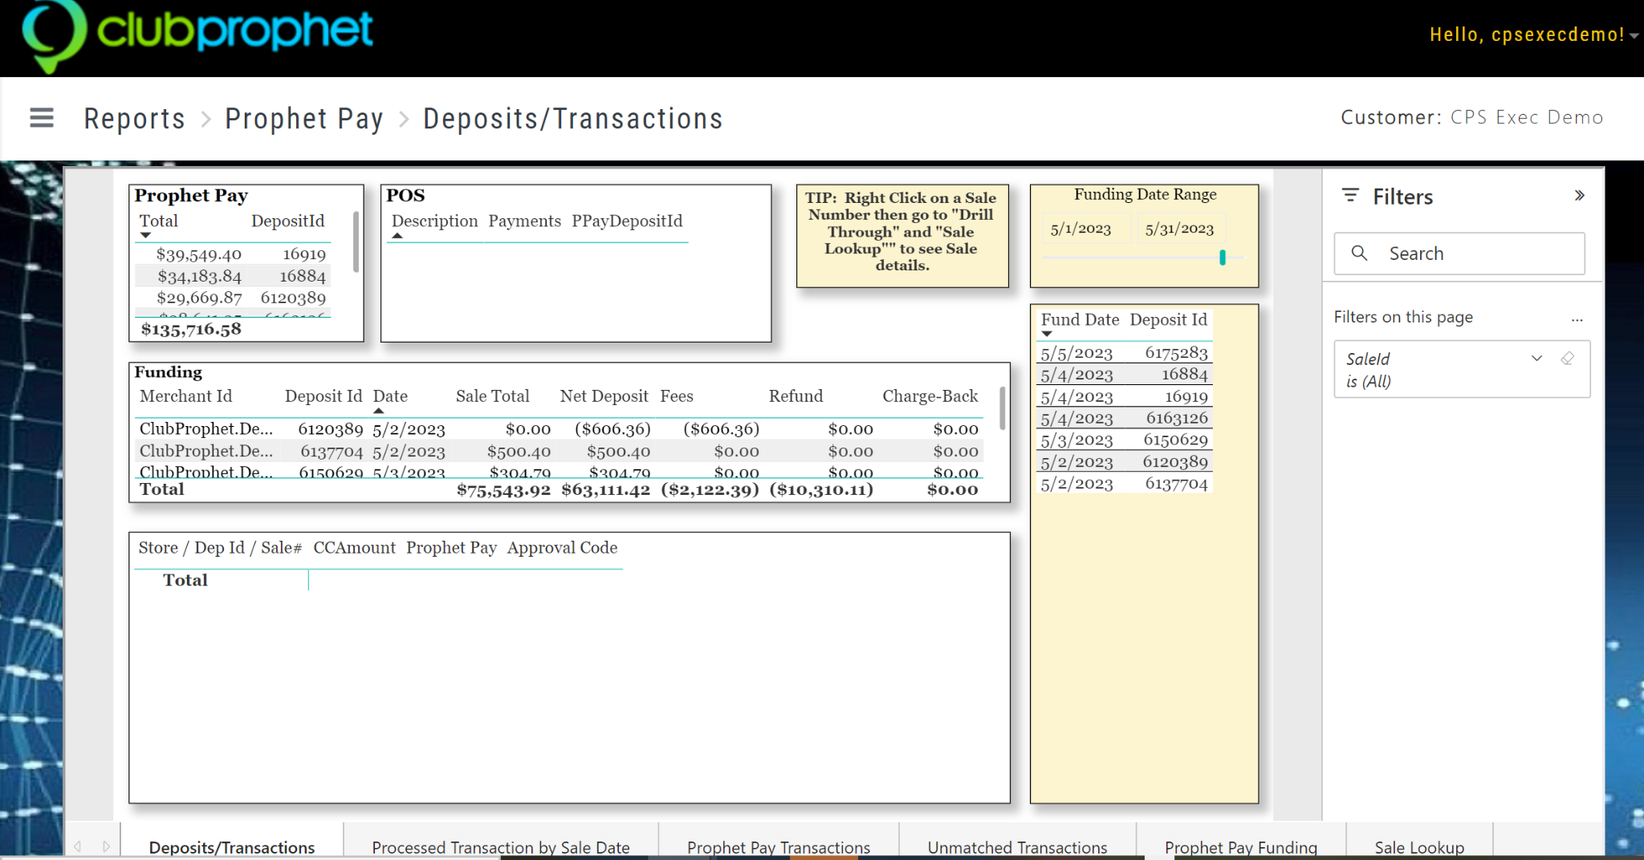
Task: Select the 5/3/2023 deposit 6150629 row
Action: [1124, 440]
